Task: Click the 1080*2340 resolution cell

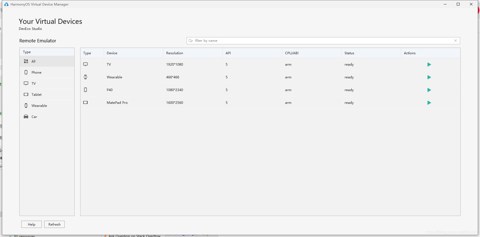Action: pyautogui.click(x=174, y=90)
